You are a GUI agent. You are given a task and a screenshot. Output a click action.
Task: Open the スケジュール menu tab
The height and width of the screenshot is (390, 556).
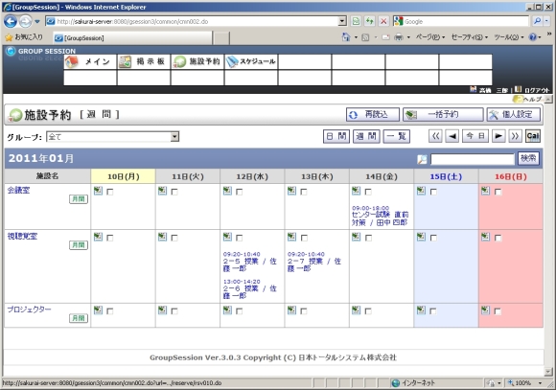(251, 61)
